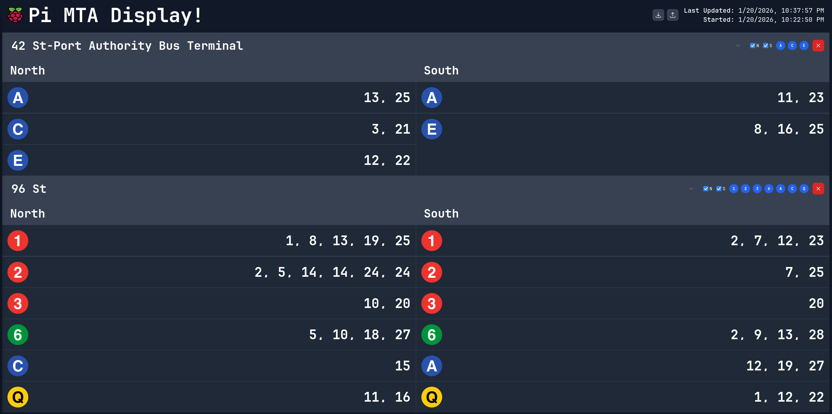
Task: Toggle the small 1 line filter for 96 St
Action: click(x=733, y=189)
